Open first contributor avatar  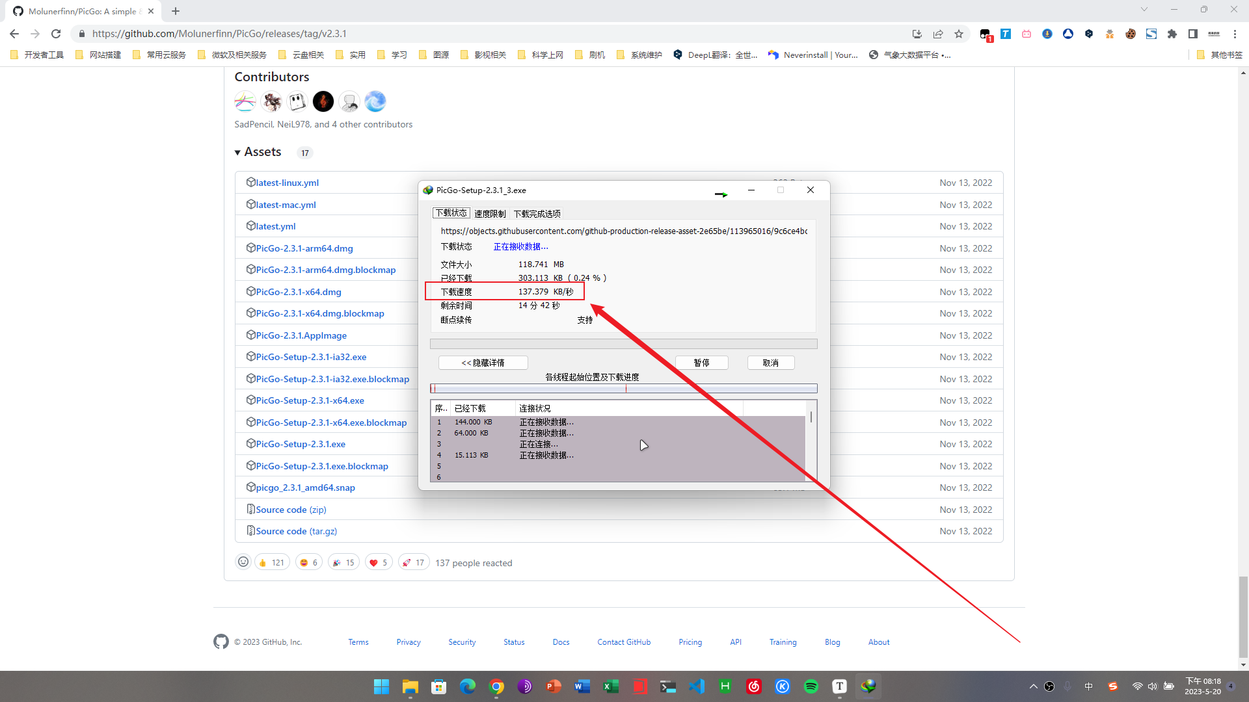(245, 101)
